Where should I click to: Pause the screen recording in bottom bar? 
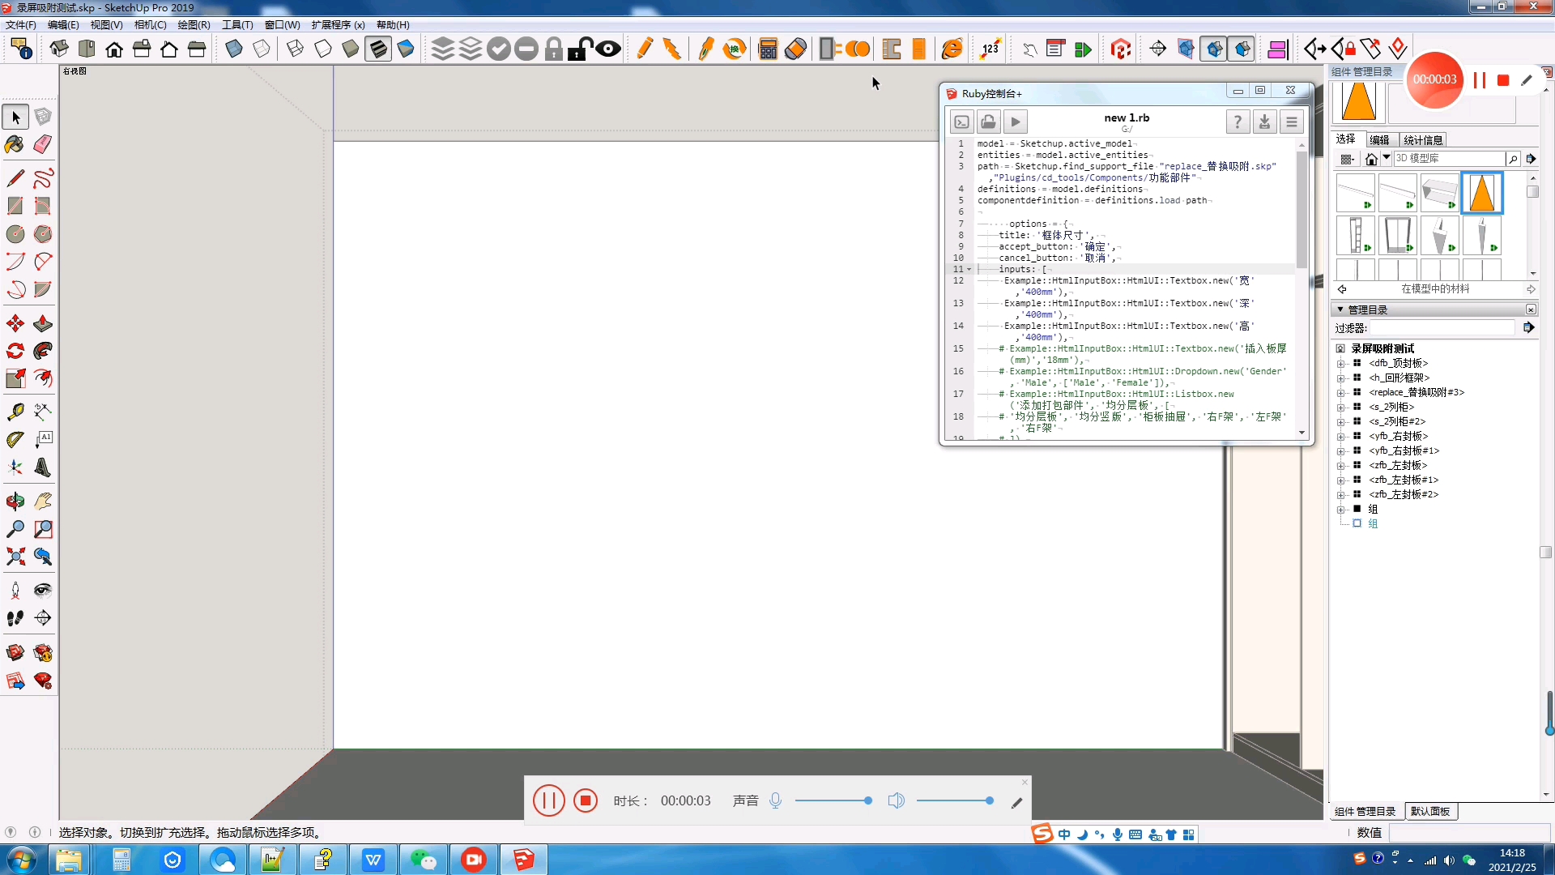click(548, 800)
